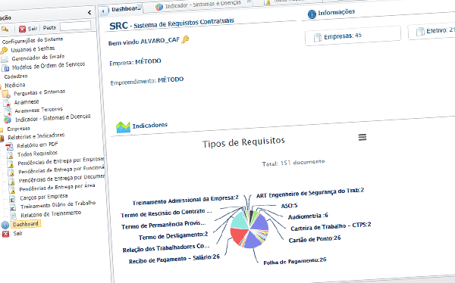Select the highlighted Dashboard tree item

[26, 224]
